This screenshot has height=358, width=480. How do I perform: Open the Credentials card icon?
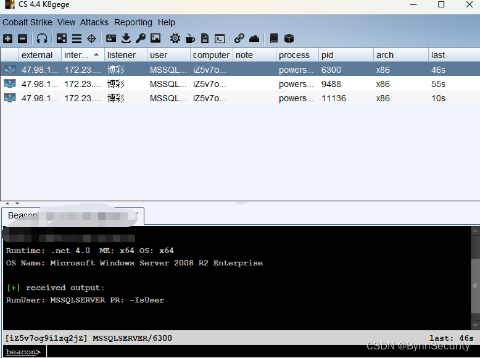[x=111, y=39]
